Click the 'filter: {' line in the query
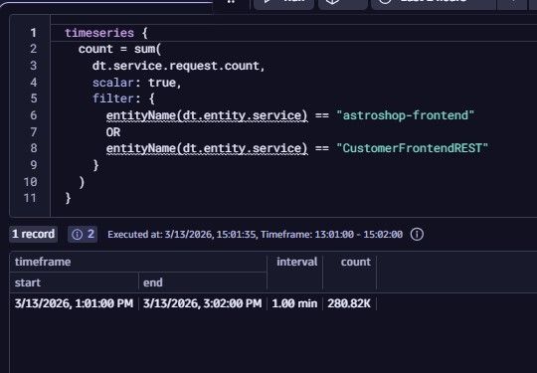The height and width of the screenshot is (373, 537). pyautogui.click(x=123, y=98)
